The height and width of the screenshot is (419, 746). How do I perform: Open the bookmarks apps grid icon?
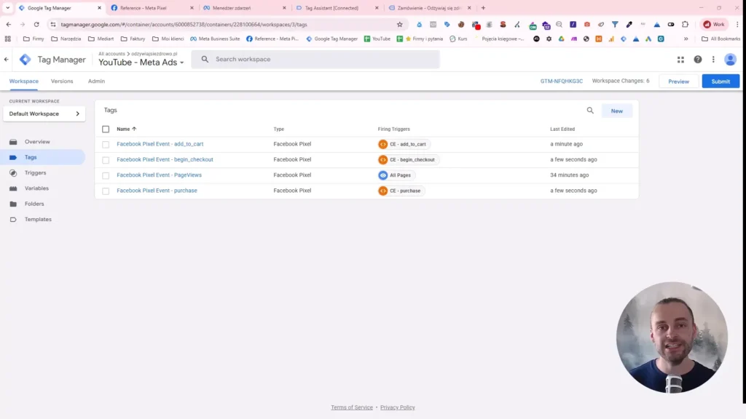point(7,39)
